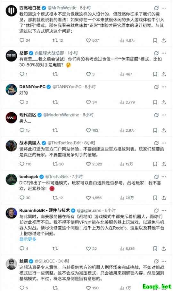View analytics of the RuaninhoBR tweet showing 8,135
The image size is (173, 291).
pos(127,248)
